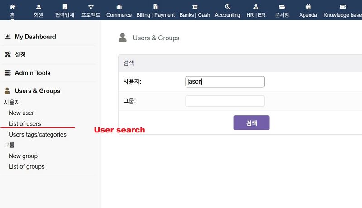Click the HR | ER person icon
This screenshot has height=208, width=362.
(x=256, y=7)
